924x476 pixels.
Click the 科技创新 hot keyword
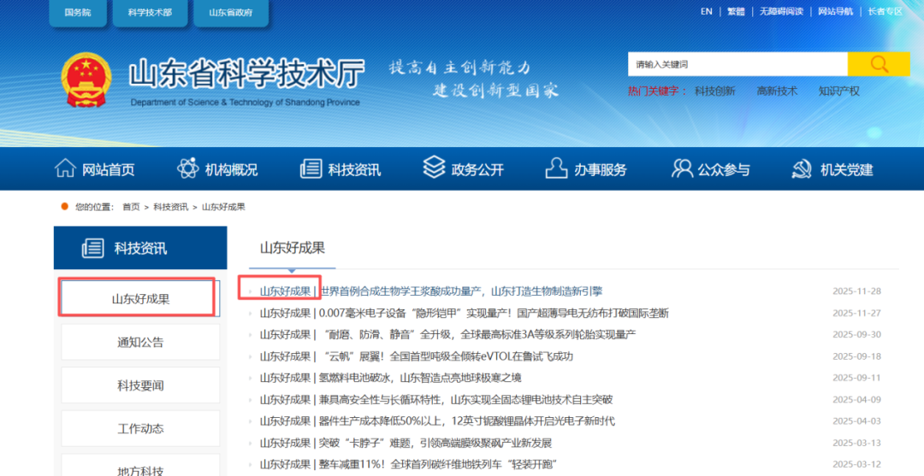pyautogui.click(x=714, y=91)
